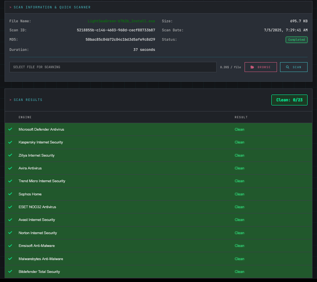Select the Trend Micro Internet Security name
The width and height of the screenshot is (317, 282).
pyautogui.click(x=42, y=181)
